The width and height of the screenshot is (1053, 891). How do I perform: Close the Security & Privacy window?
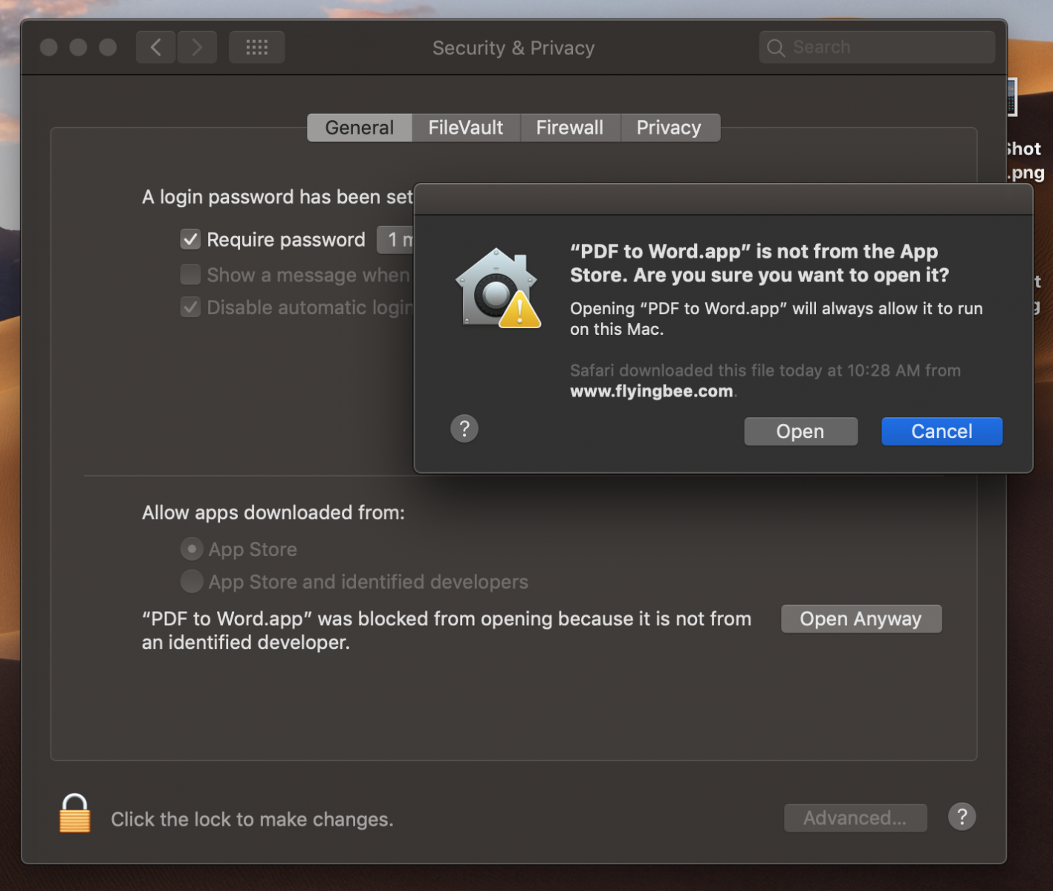49,48
